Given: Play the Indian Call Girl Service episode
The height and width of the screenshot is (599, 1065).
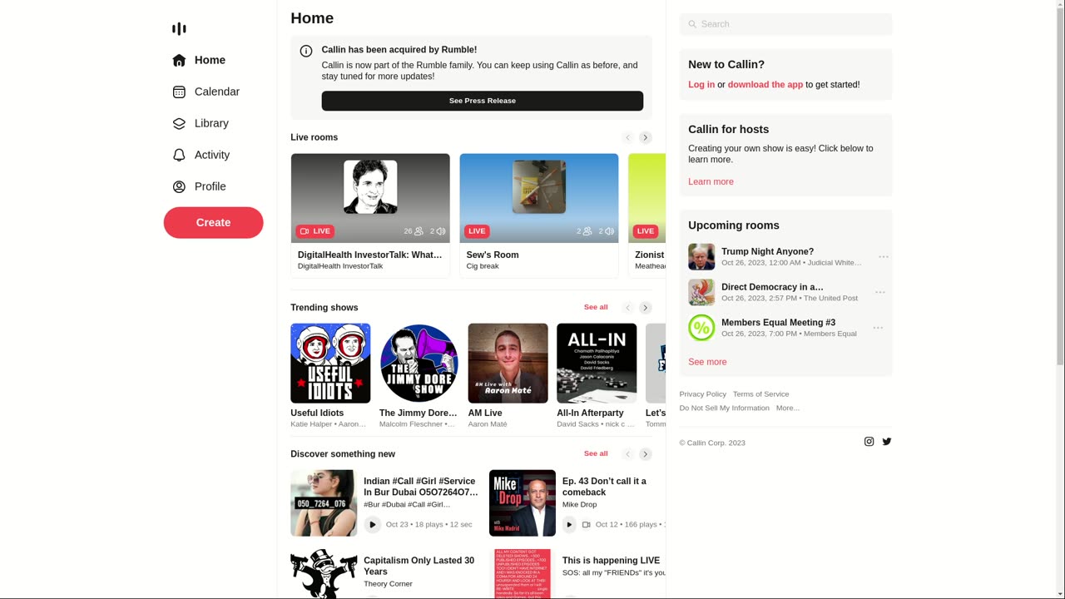Looking at the screenshot, I should [x=373, y=525].
